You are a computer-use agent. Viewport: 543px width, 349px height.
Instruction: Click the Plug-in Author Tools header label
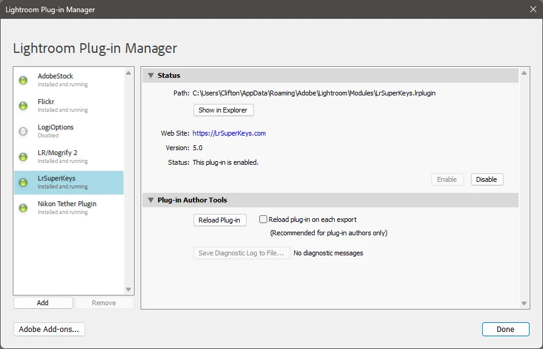pyautogui.click(x=192, y=200)
